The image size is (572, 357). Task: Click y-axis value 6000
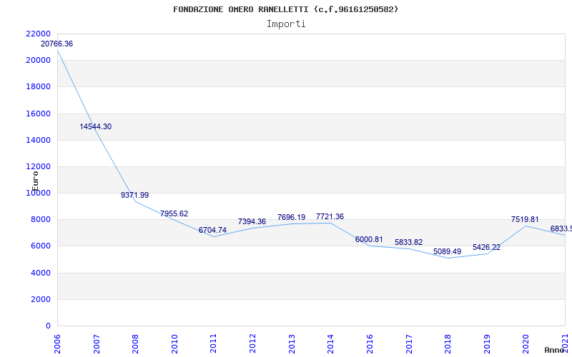pyautogui.click(x=40, y=246)
